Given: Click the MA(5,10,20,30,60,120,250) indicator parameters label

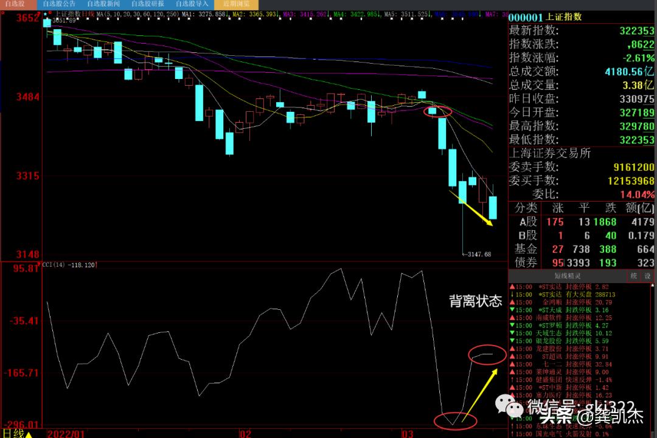Looking at the screenshot, I should (x=130, y=13).
